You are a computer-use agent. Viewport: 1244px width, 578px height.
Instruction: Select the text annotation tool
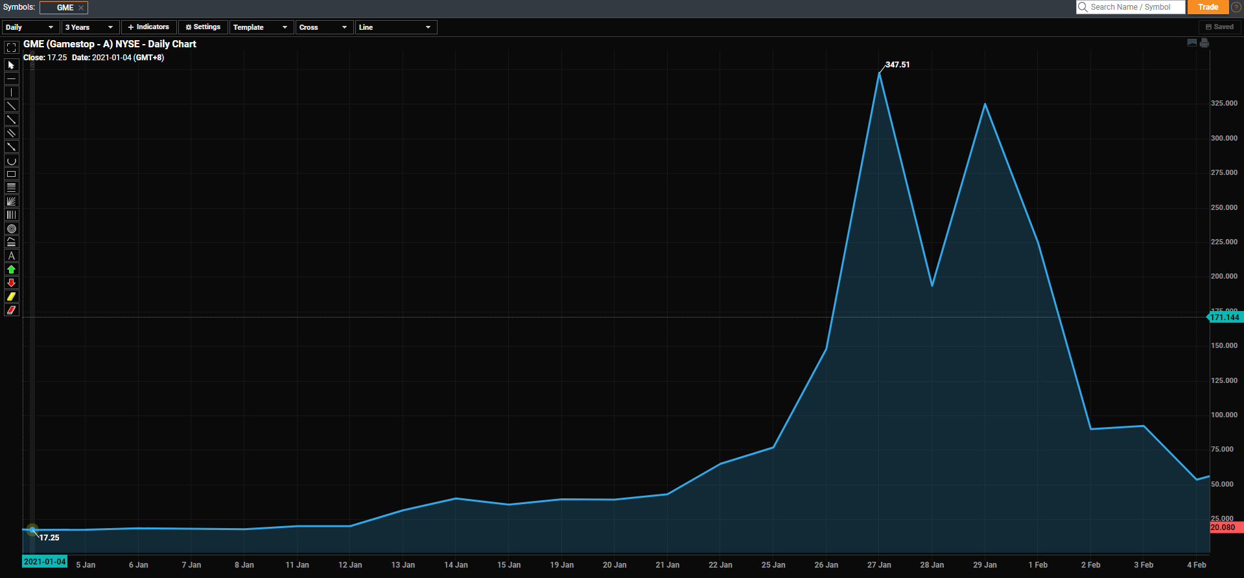click(x=11, y=256)
